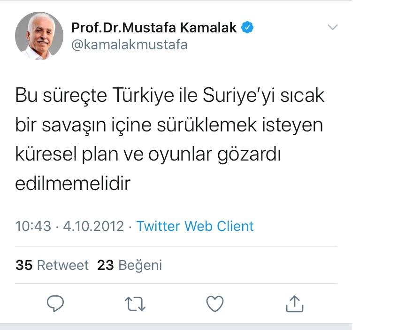Screen dimensions: 413x330
Task: View the 23 Beğeni list
Action: pyautogui.click(x=130, y=265)
